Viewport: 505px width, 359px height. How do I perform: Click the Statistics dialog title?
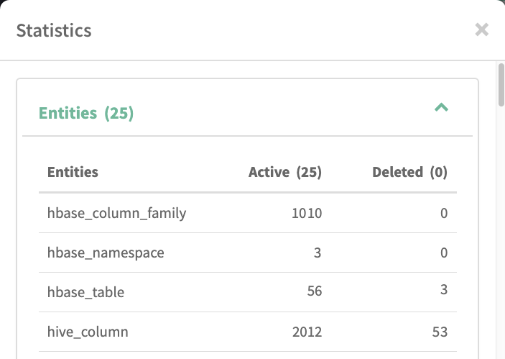tap(54, 31)
